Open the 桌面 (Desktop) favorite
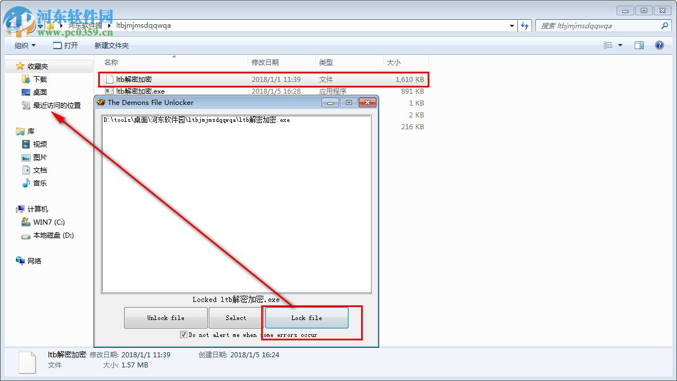Screen dimensions: 677x381 point(38,91)
